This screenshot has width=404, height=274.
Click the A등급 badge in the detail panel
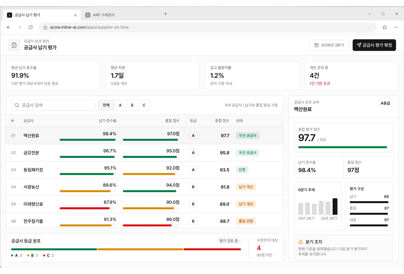(385, 103)
